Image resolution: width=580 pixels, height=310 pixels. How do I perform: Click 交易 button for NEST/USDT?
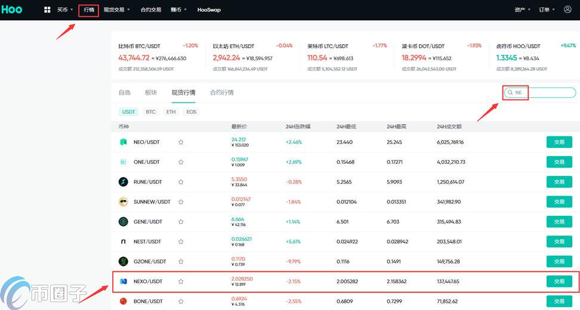pyautogui.click(x=559, y=241)
